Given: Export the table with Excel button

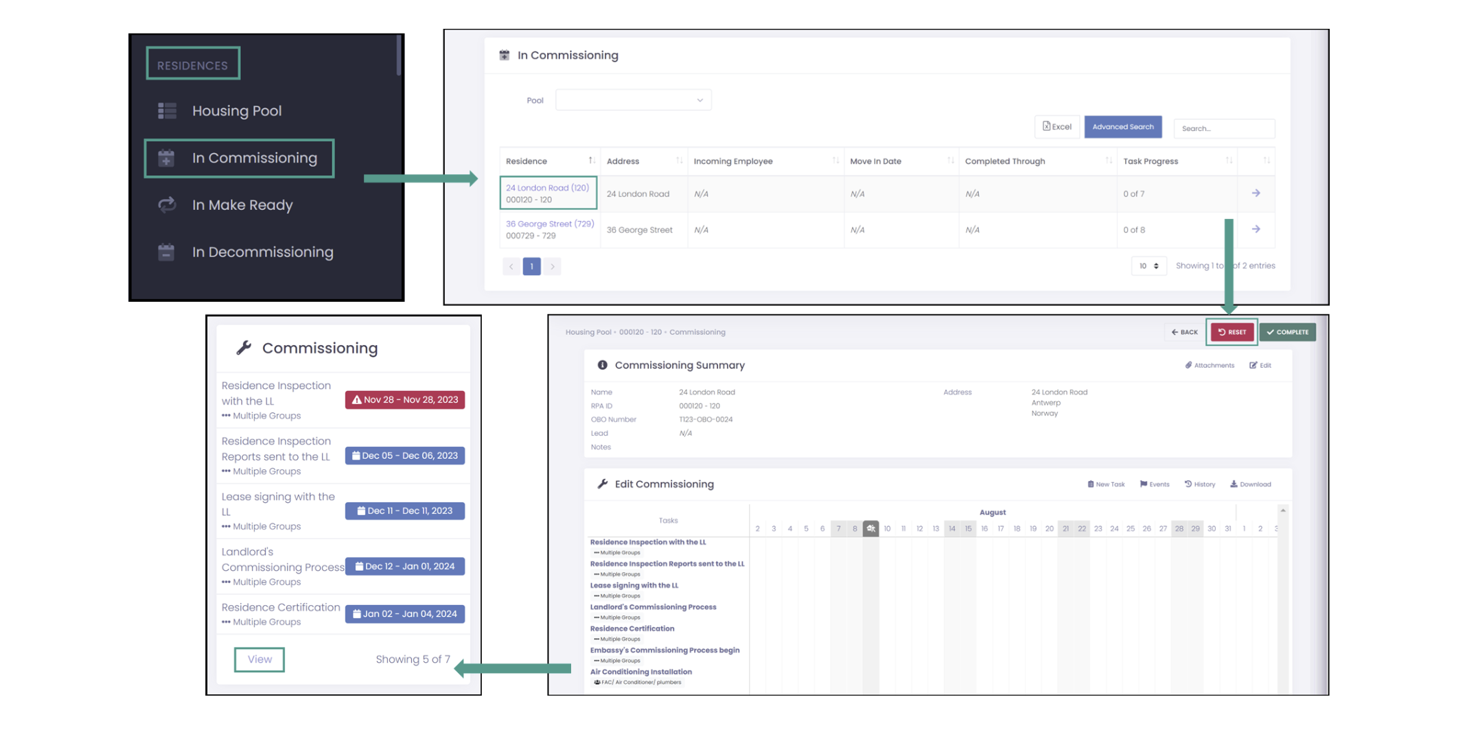Looking at the screenshot, I should (1056, 126).
